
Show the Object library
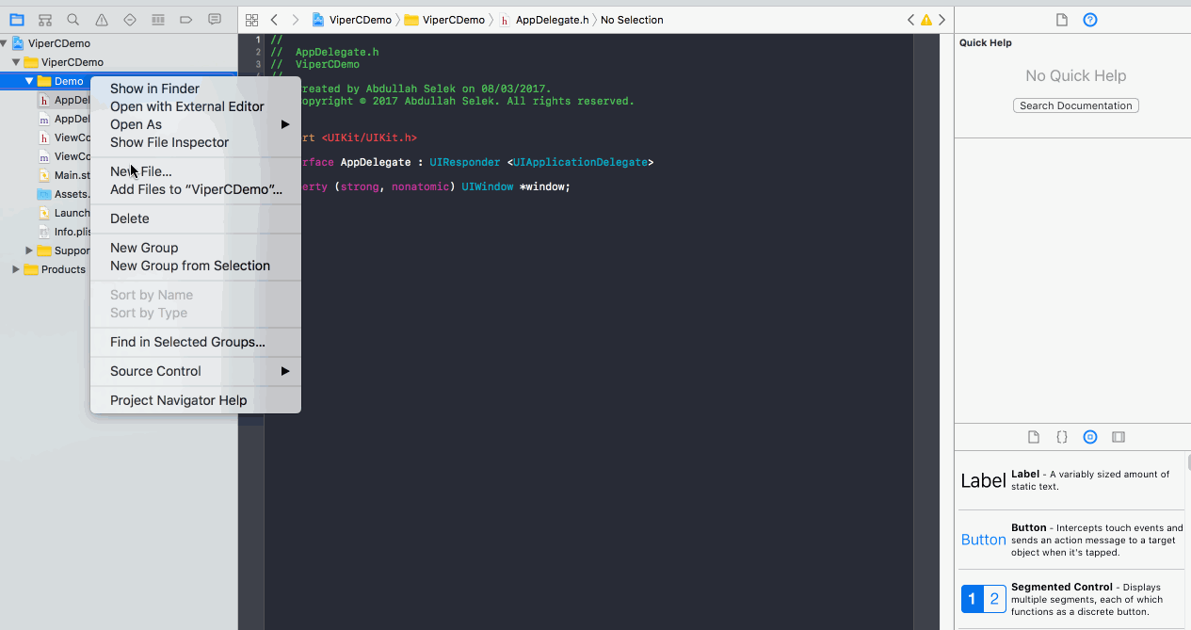coord(1090,437)
